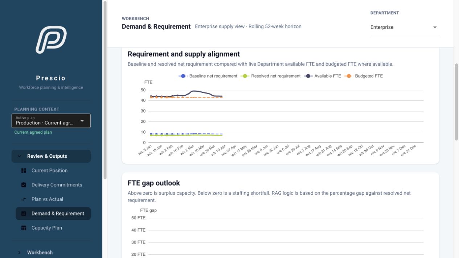The height and width of the screenshot is (258, 459).
Task: Click the Delivery Commitments checkmark icon
Action: [x=24, y=185]
